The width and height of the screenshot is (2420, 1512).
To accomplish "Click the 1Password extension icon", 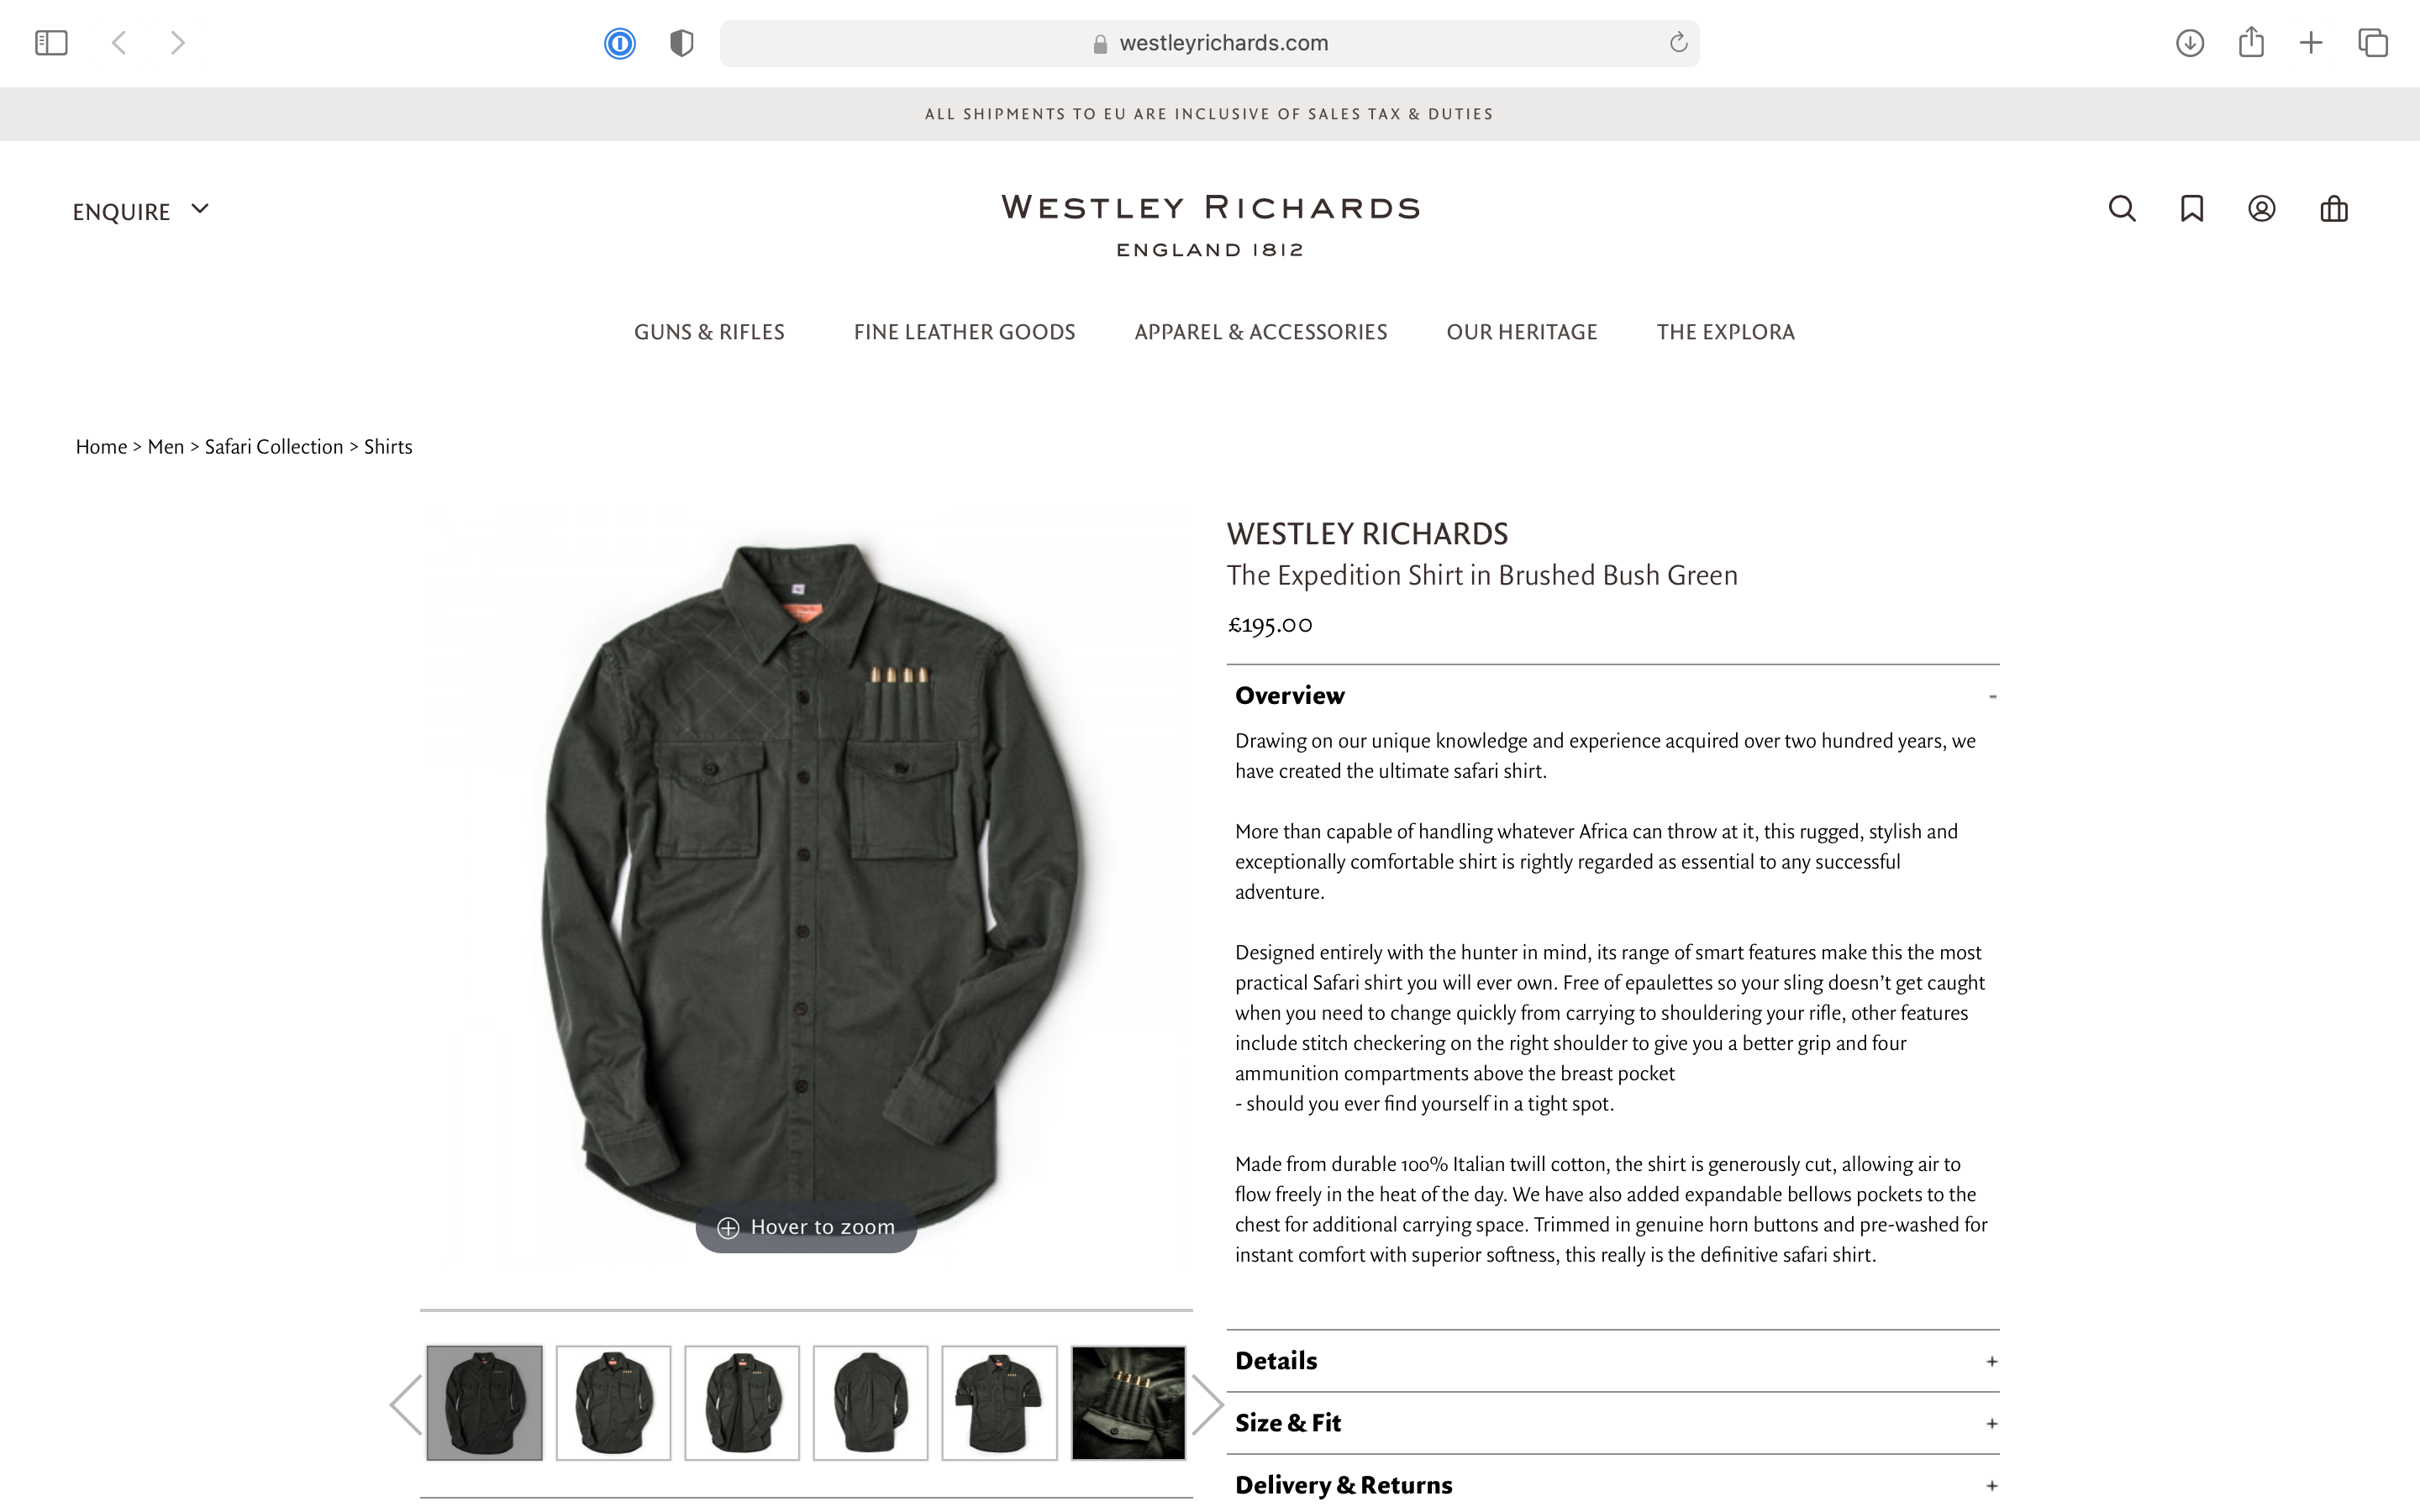I will [x=620, y=43].
